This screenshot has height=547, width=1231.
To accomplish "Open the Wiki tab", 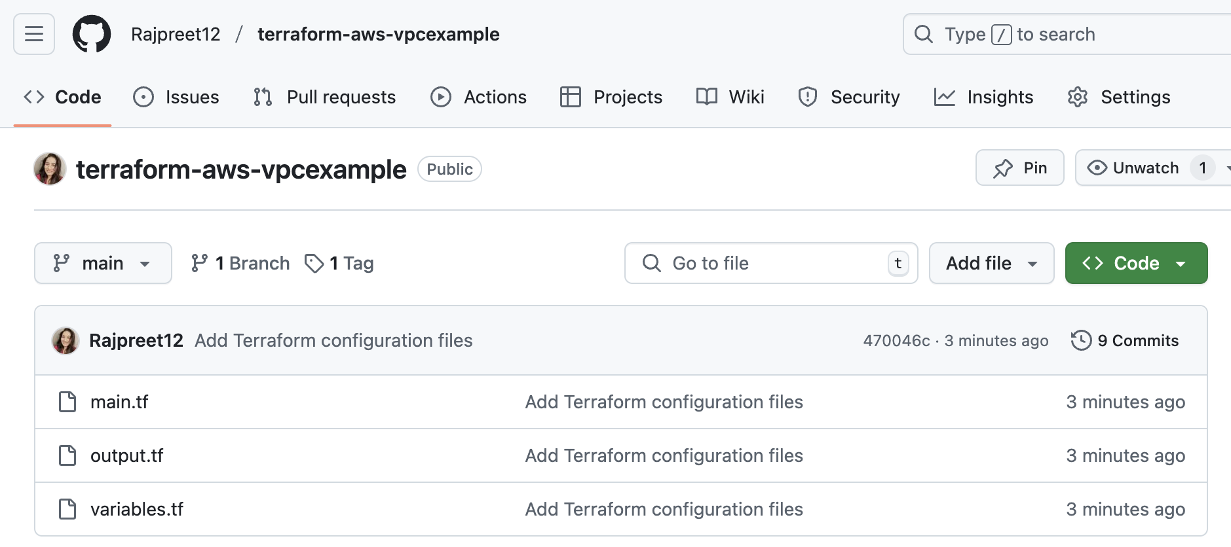I will click(730, 97).
